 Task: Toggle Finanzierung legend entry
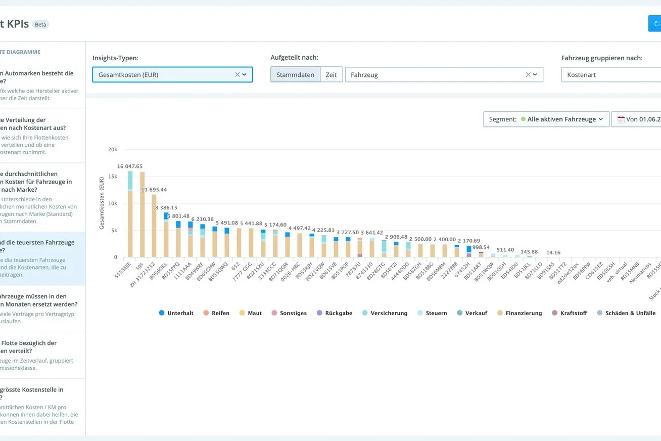[x=519, y=313]
